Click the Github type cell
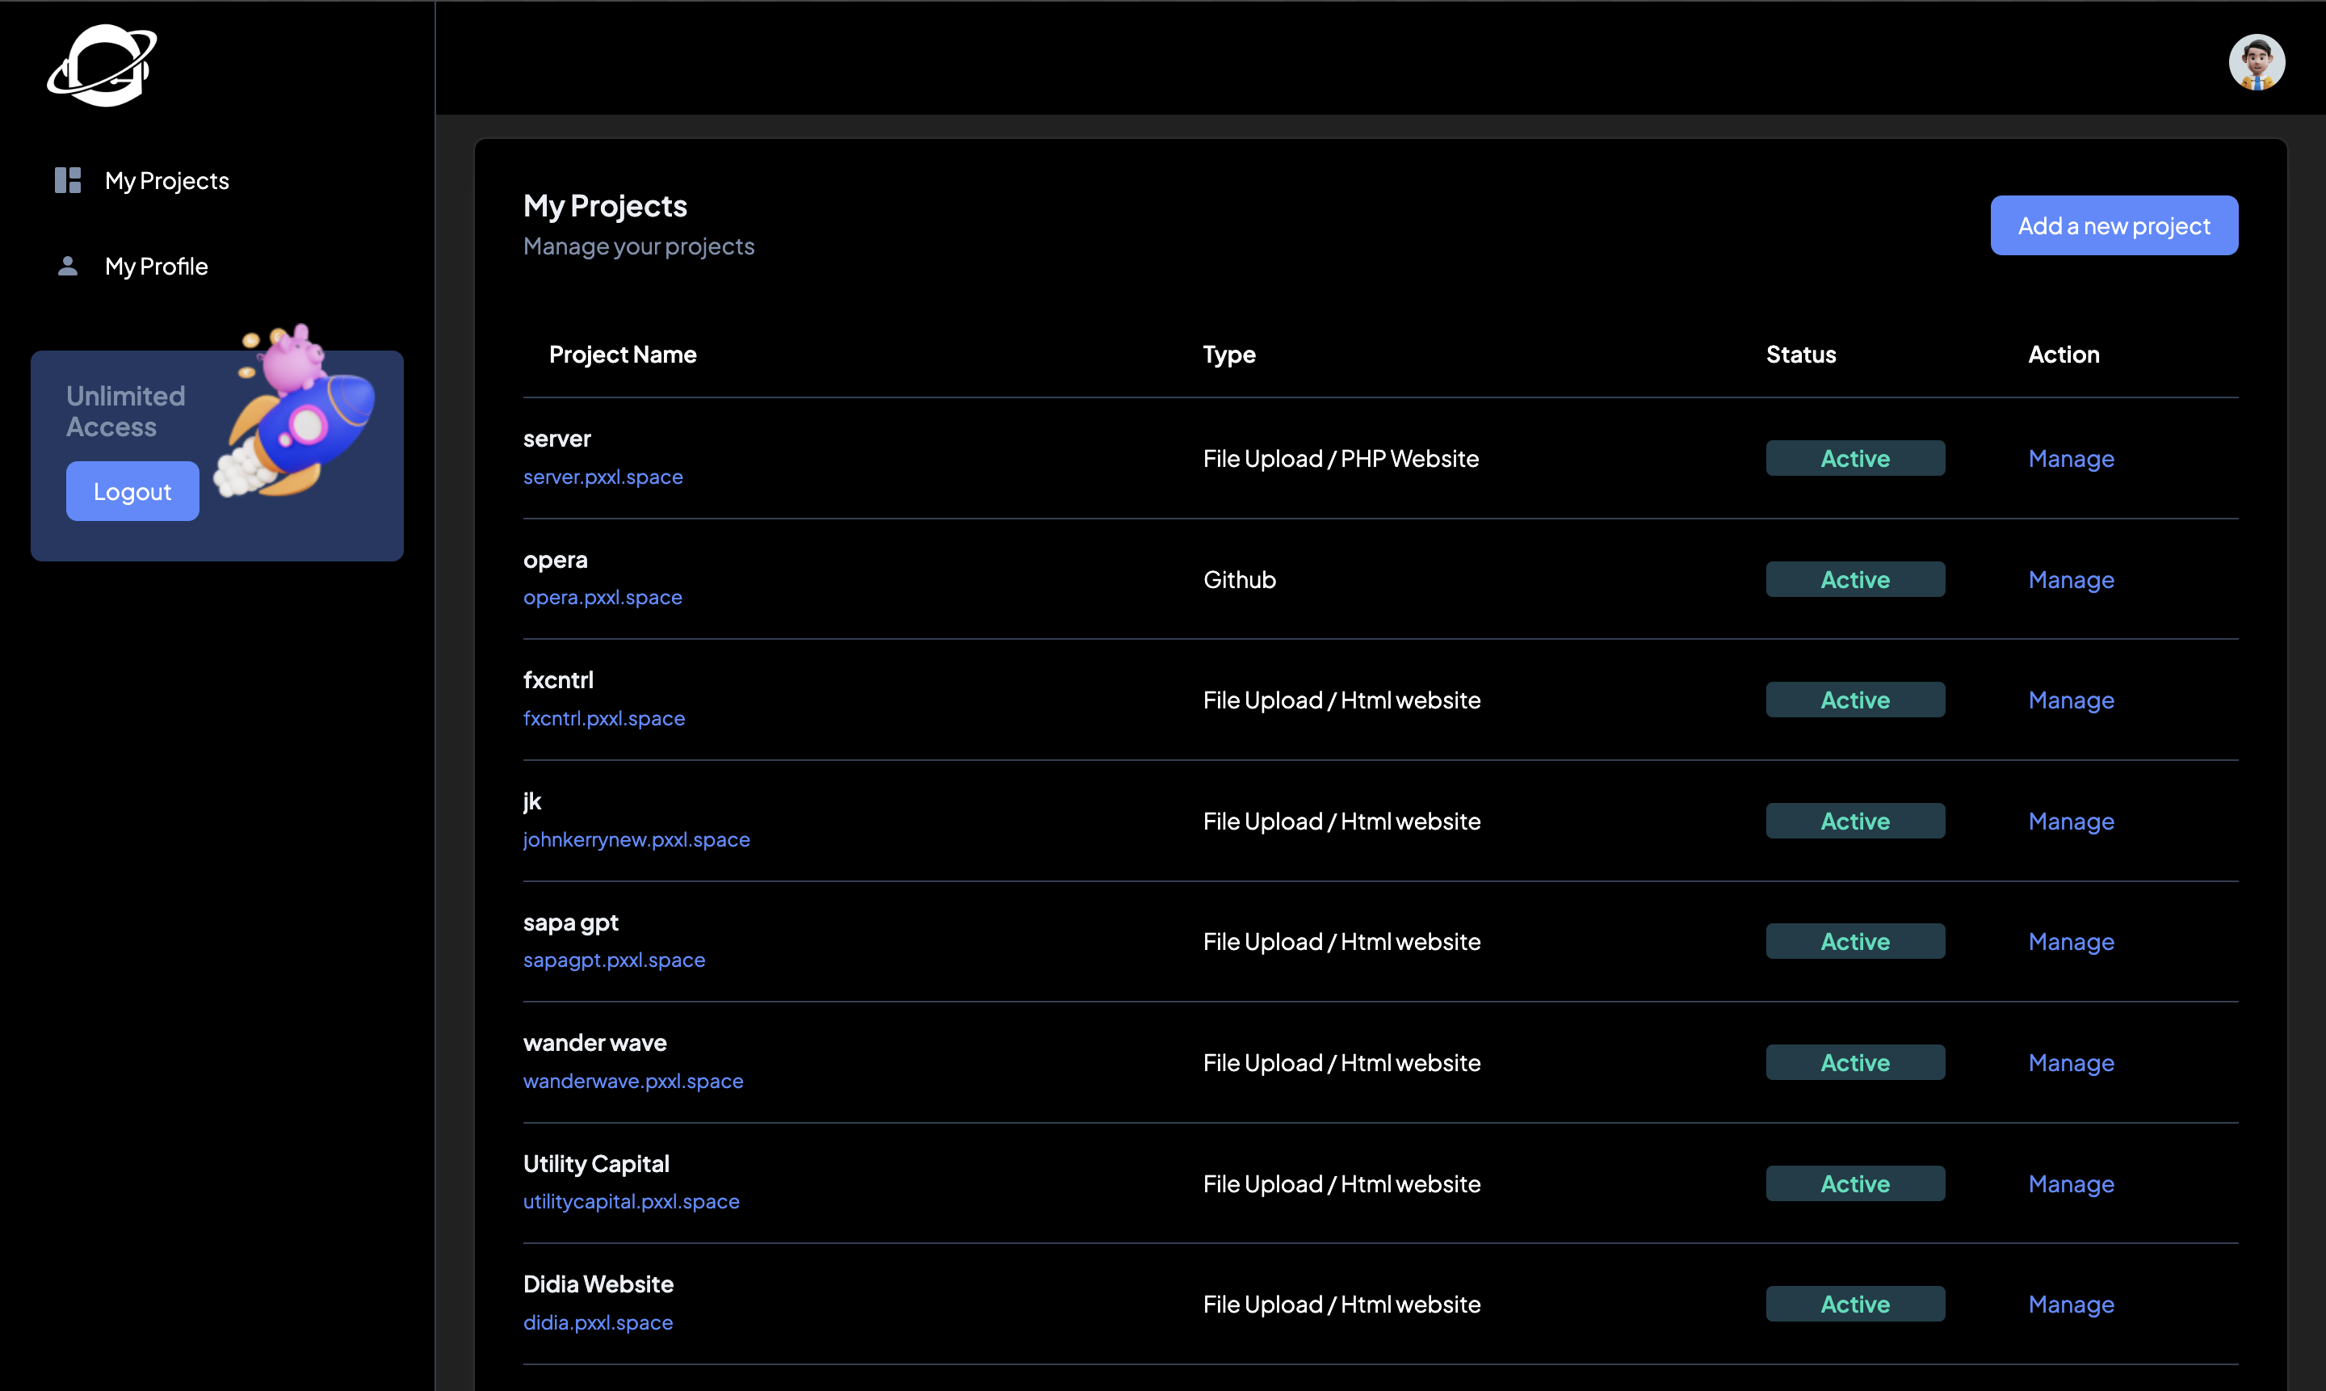Image resolution: width=2326 pixels, height=1391 pixels. (1239, 579)
